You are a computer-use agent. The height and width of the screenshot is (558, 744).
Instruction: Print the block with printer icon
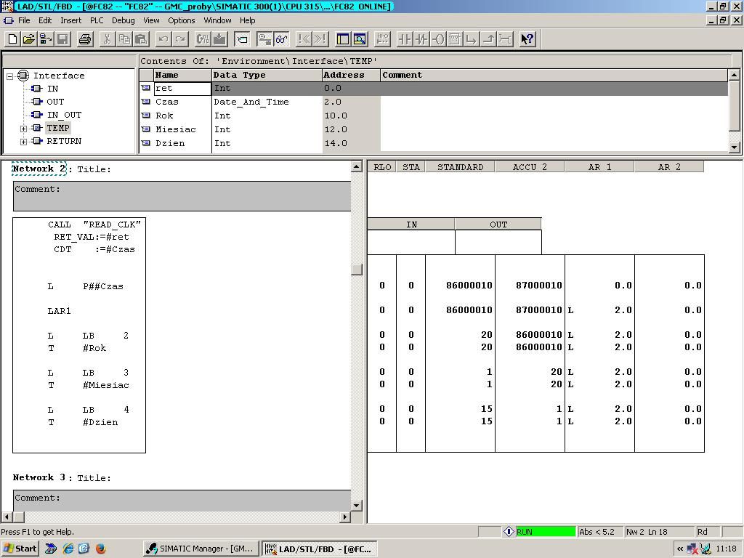click(x=85, y=39)
